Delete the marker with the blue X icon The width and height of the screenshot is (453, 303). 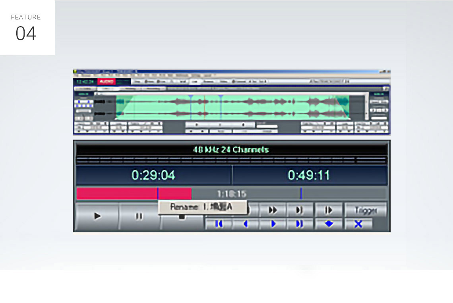(x=358, y=224)
